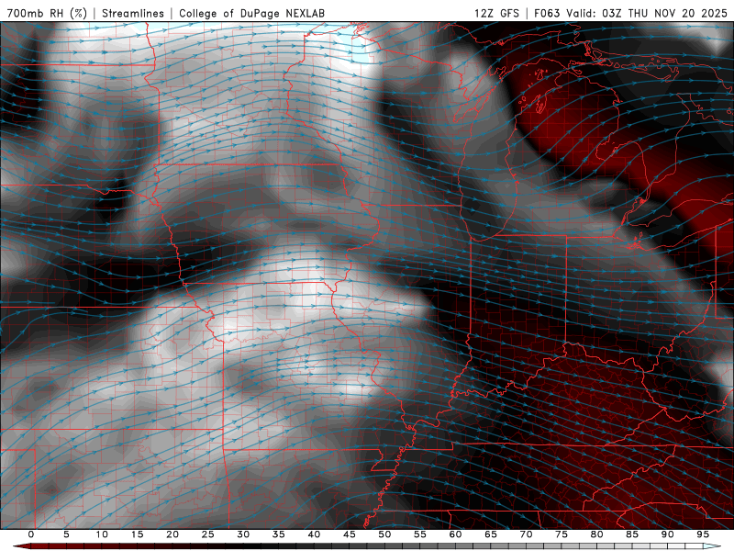Select the "Streamlines" label in the header
734x551 pixels.
(133, 13)
